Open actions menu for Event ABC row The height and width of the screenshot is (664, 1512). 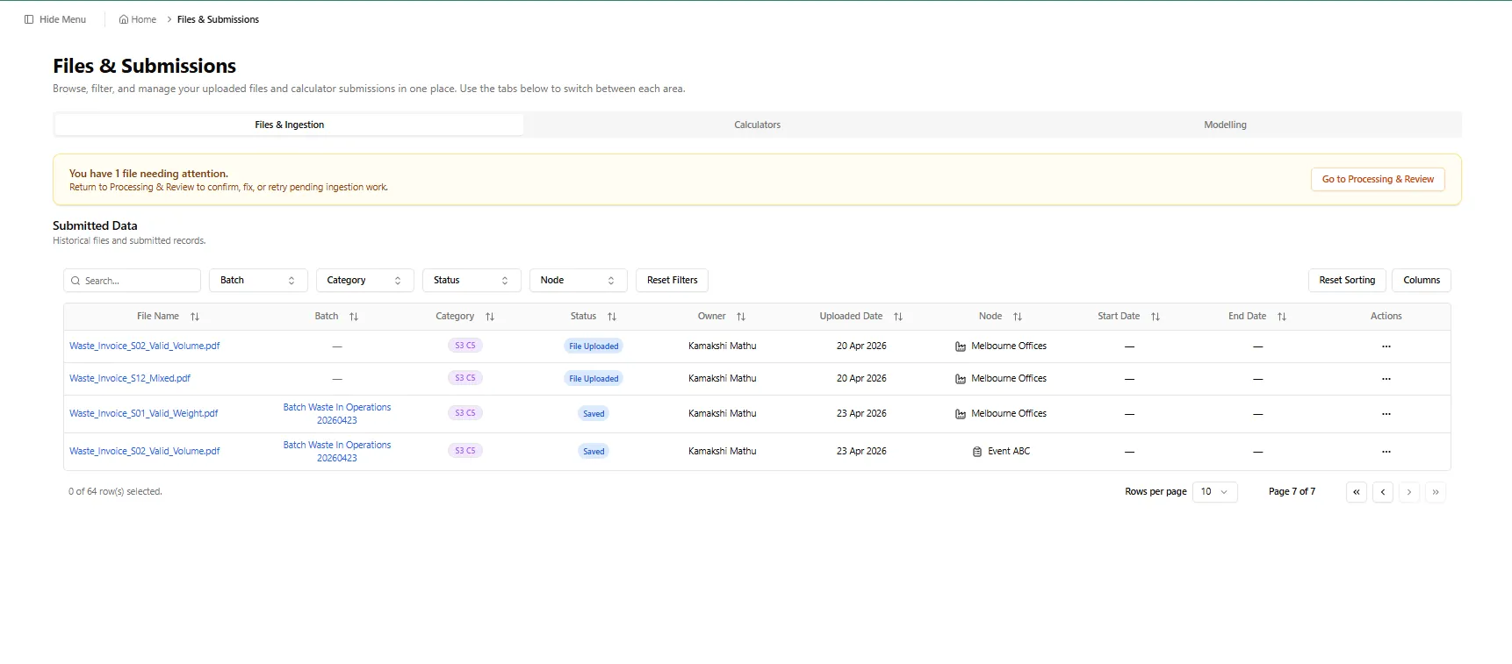click(1386, 452)
